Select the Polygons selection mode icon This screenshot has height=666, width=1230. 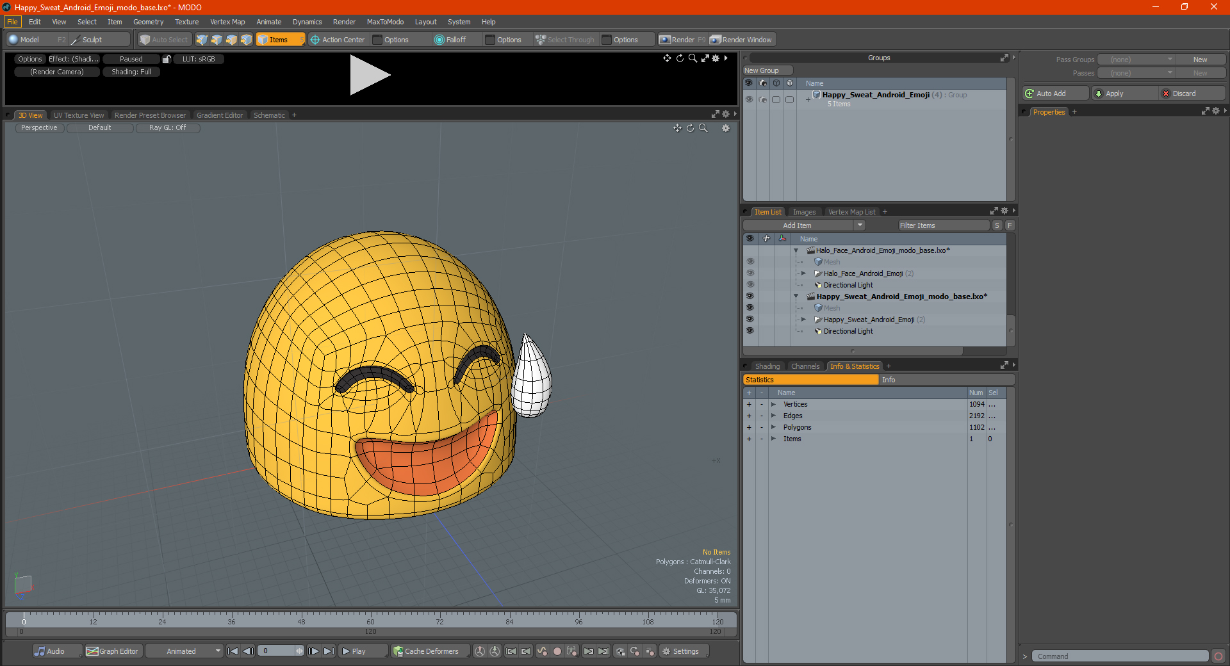(x=231, y=40)
